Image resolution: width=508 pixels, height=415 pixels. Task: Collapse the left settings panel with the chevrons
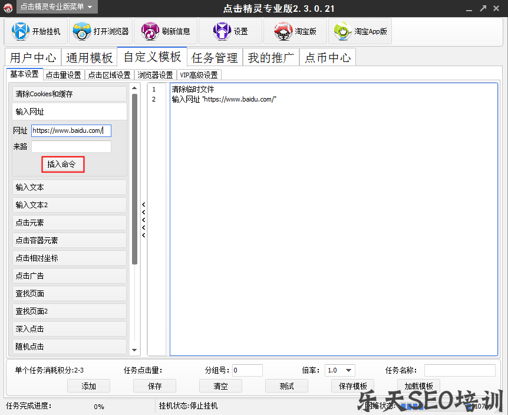coord(143,221)
